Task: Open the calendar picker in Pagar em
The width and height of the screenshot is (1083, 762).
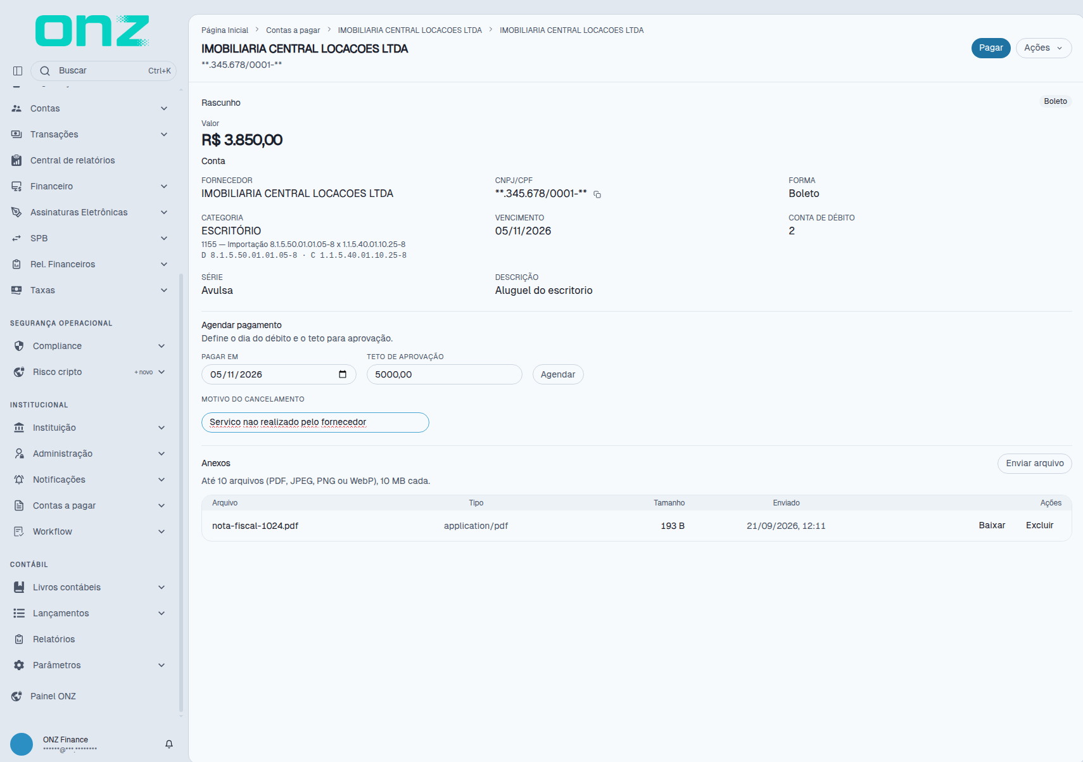Action: coord(343,374)
